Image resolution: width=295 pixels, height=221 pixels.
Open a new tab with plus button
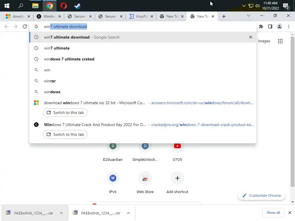[x=224, y=16]
